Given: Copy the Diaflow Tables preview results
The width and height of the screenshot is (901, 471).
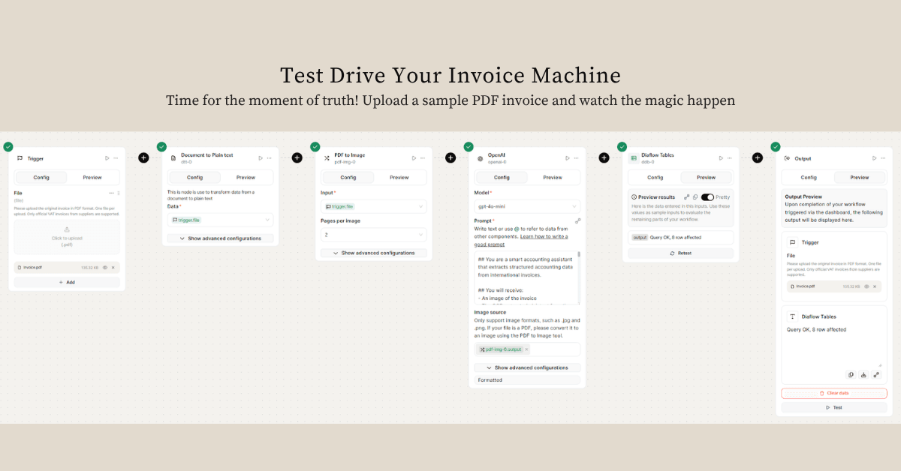Looking at the screenshot, I should click(695, 197).
